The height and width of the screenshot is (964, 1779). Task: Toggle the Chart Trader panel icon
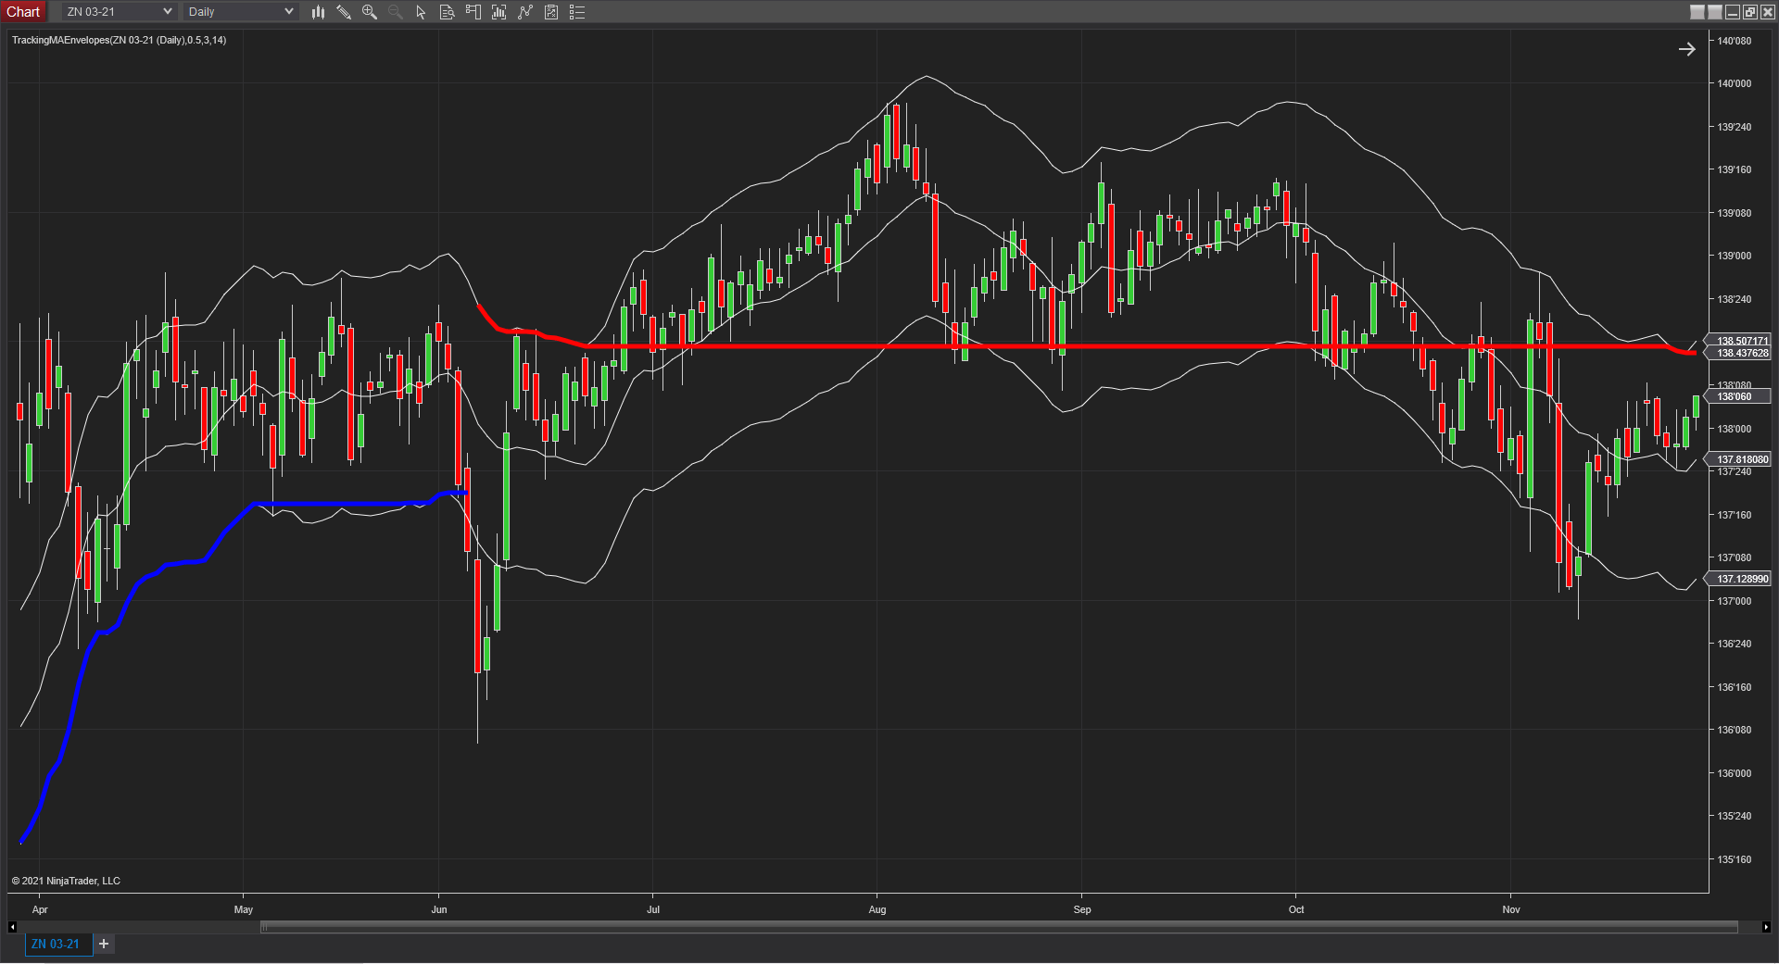pos(473,12)
